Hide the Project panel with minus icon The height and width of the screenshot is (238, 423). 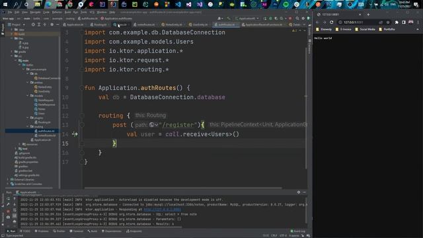(x=58, y=24)
